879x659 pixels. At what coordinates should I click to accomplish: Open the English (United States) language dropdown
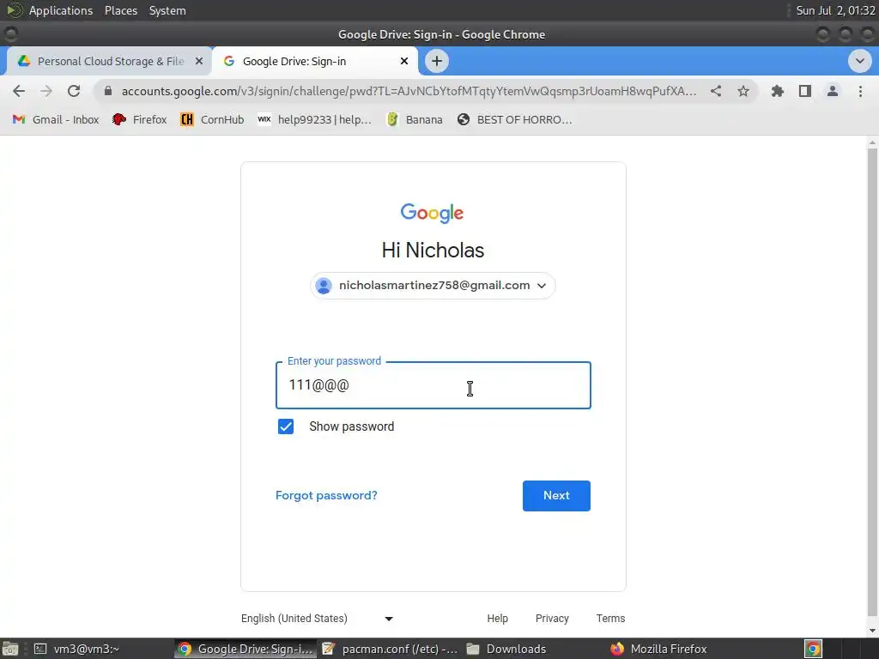click(x=318, y=618)
